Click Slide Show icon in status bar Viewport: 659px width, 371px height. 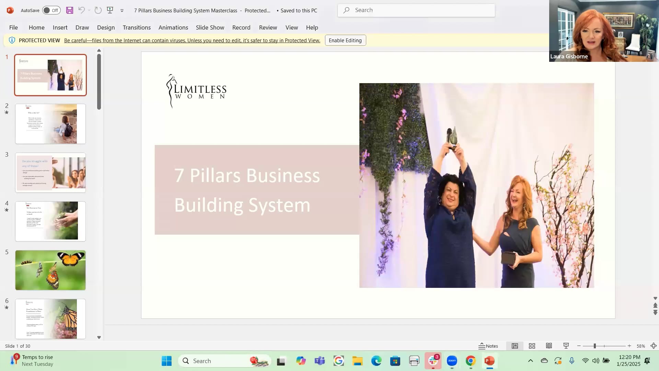click(x=566, y=346)
